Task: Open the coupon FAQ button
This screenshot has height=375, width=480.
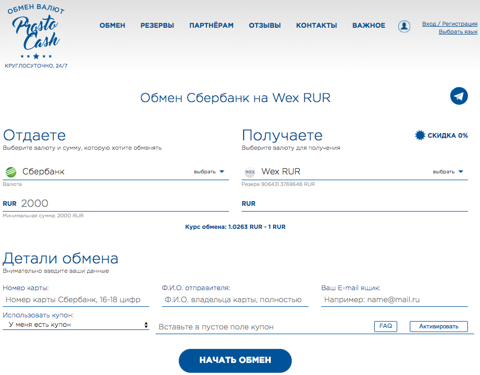Action: [x=386, y=326]
